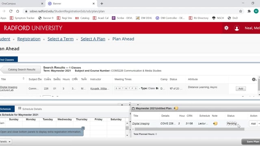Screen dimensions: 260x146
Task: Open instructor Kovarik, William link
Action: pos(100,88)
